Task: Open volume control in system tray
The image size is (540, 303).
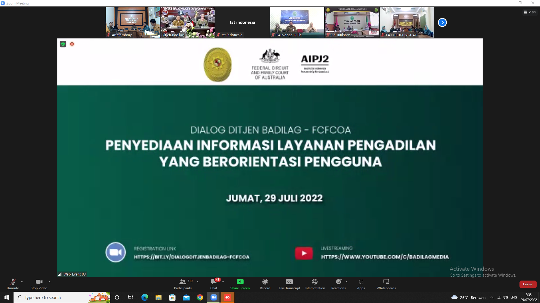Action: click(505, 297)
